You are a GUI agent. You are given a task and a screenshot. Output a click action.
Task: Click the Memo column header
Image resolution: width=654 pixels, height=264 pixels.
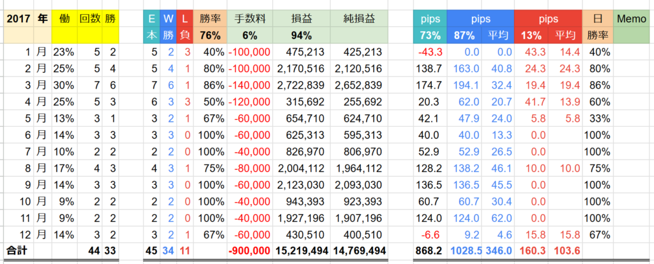click(632, 19)
